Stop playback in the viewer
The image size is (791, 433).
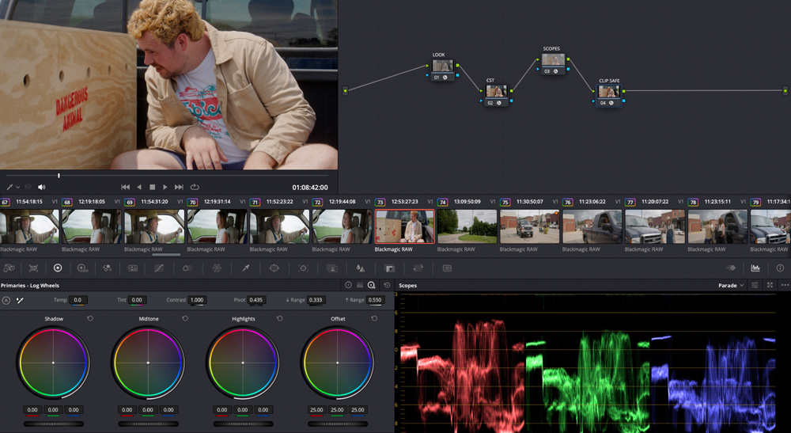[152, 187]
